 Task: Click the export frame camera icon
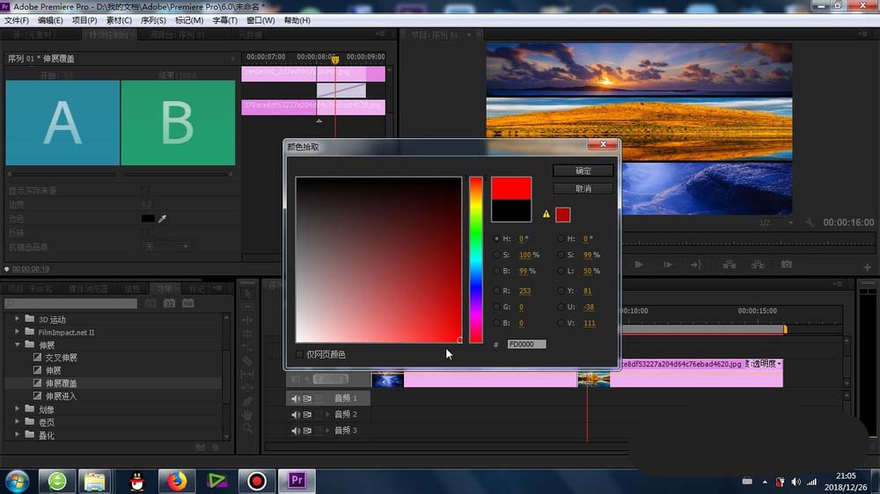tap(786, 264)
